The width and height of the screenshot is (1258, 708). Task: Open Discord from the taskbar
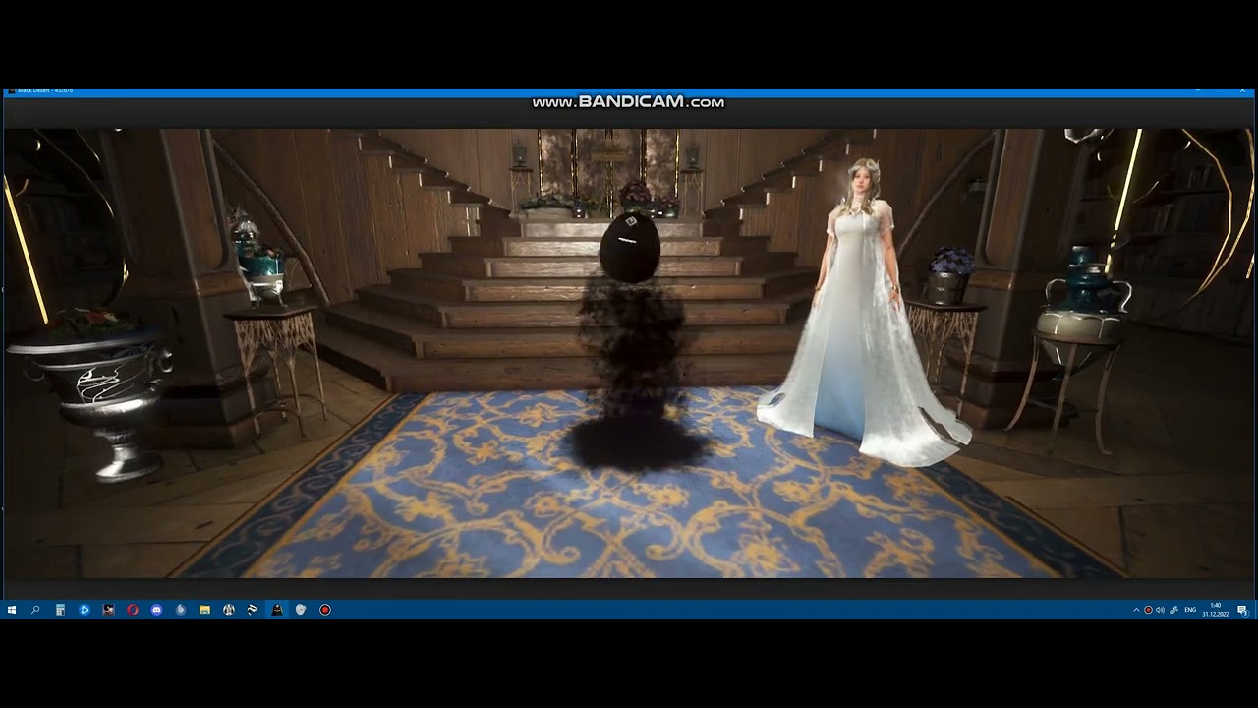click(x=156, y=610)
